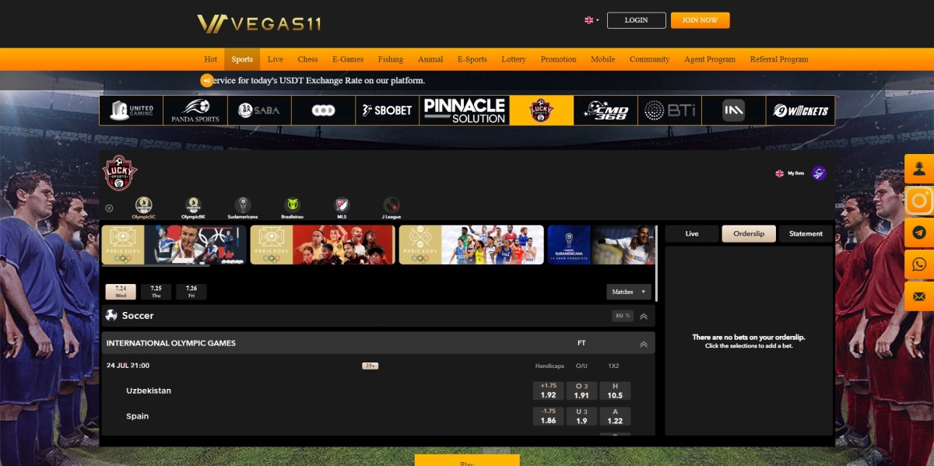This screenshot has width=934, height=466.
Task: Select the highlighted Lucky Sports provider tile
Action: [541, 110]
